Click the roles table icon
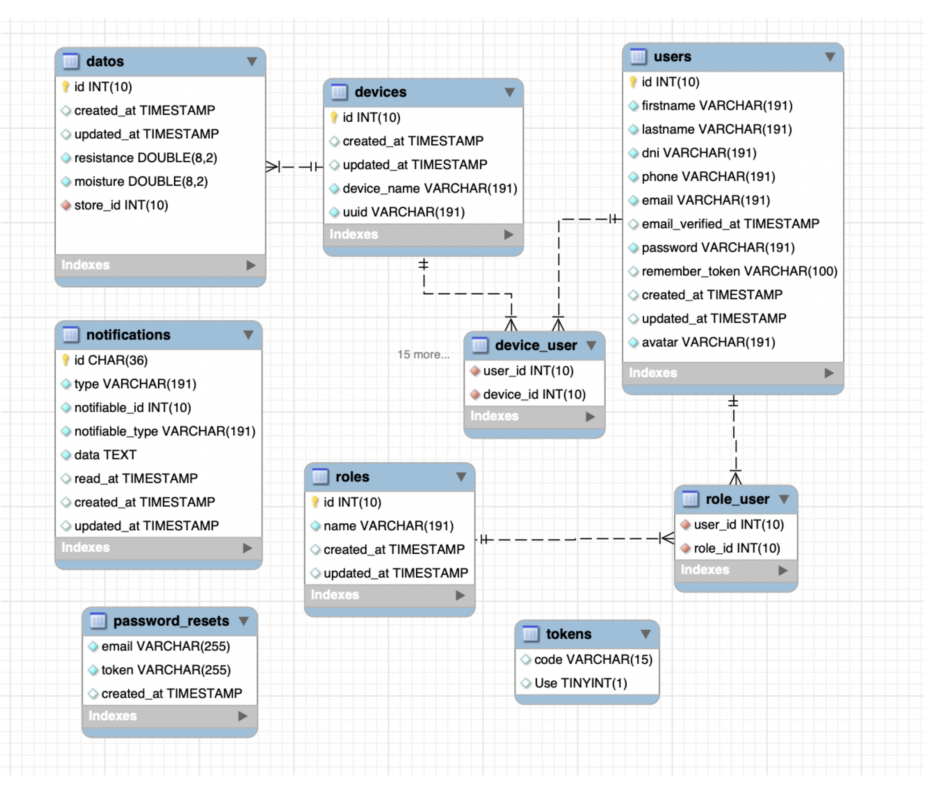The image size is (934, 785). [x=320, y=477]
